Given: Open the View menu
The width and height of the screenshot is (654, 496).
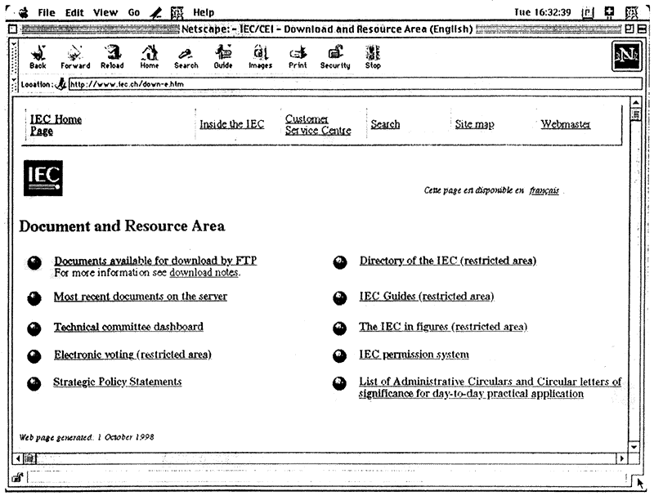Looking at the screenshot, I should pyautogui.click(x=105, y=12).
